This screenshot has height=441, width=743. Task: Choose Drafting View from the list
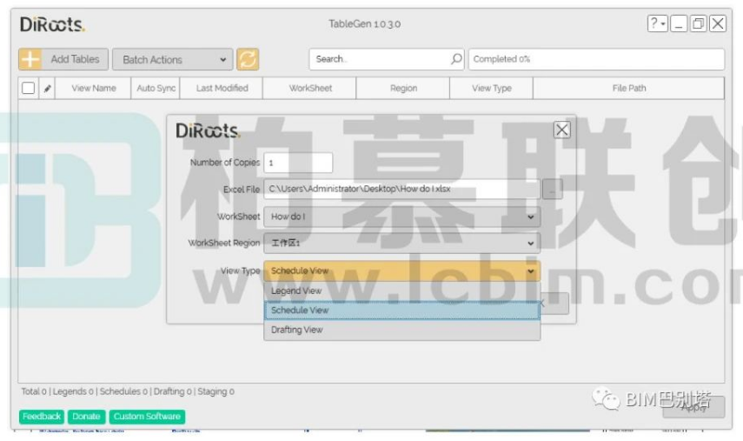click(401, 330)
